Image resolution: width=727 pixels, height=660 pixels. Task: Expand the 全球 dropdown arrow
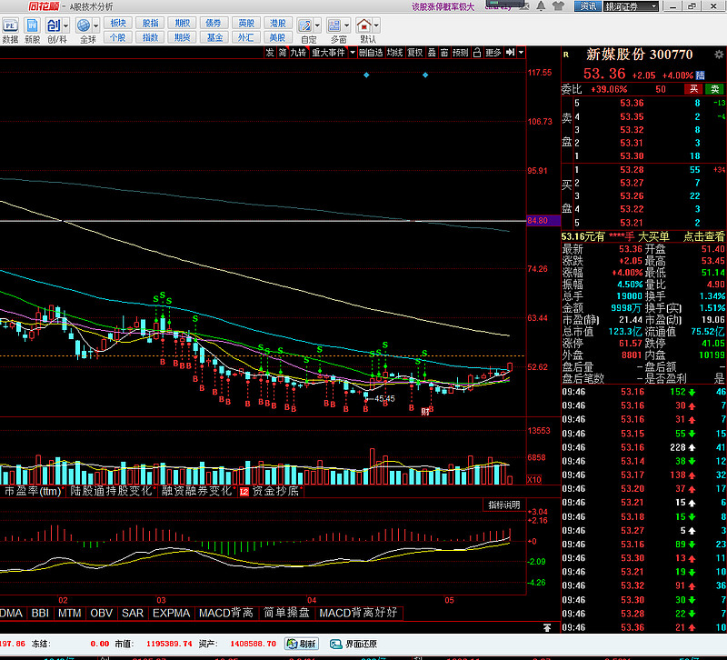tap(96, 25)
